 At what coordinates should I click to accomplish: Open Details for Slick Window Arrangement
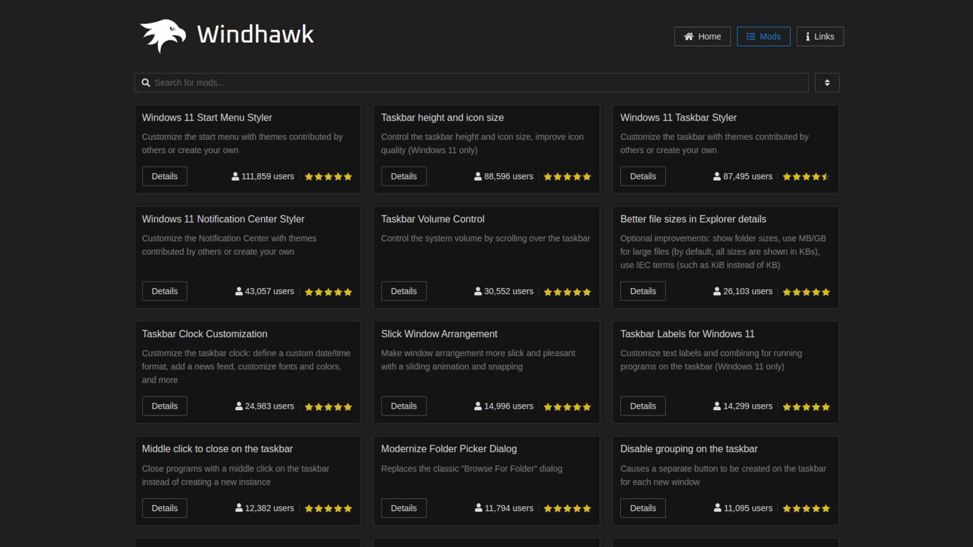tap(403, 406)
